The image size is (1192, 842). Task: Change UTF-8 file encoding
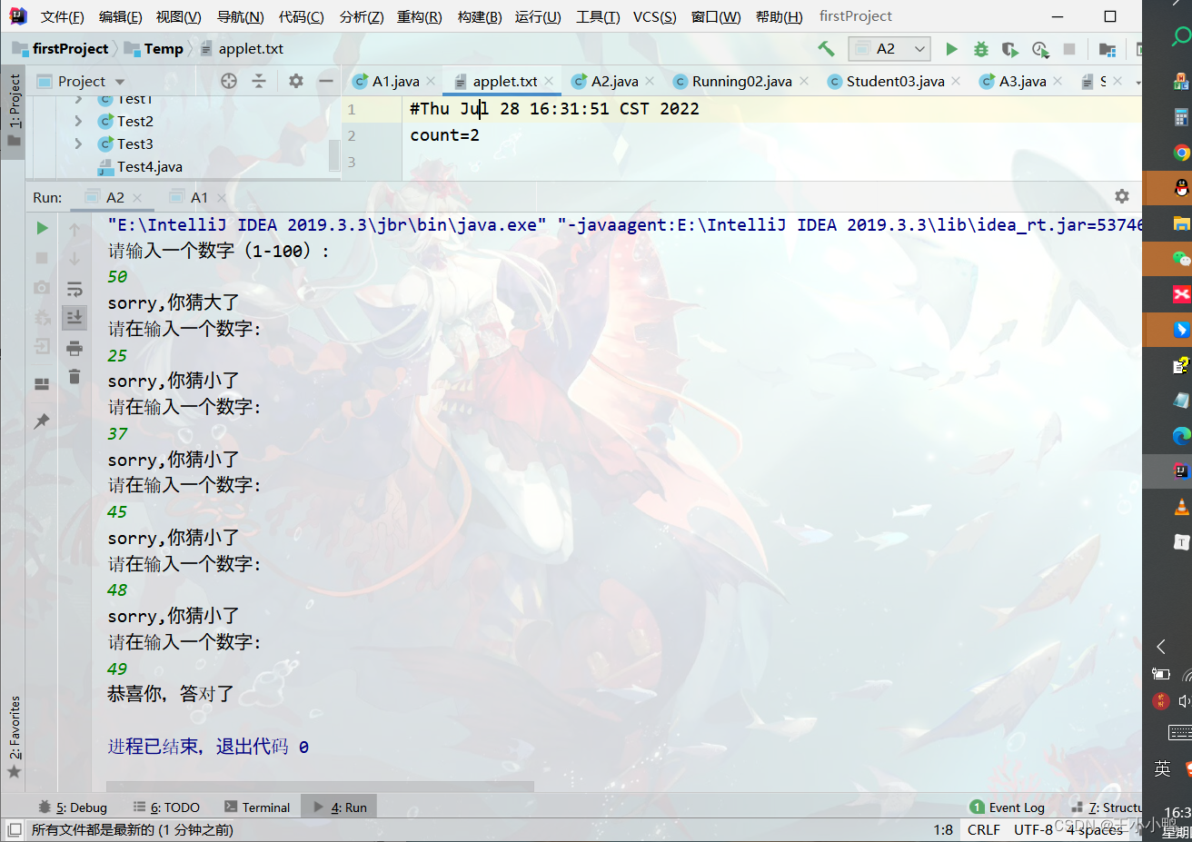pos(1033,829)
